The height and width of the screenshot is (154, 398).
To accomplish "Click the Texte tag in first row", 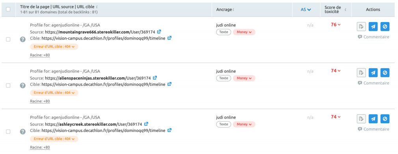I will 223,32.
